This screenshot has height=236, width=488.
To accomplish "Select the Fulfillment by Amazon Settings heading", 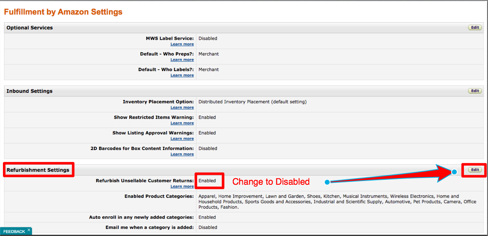I will coord(63,12).
